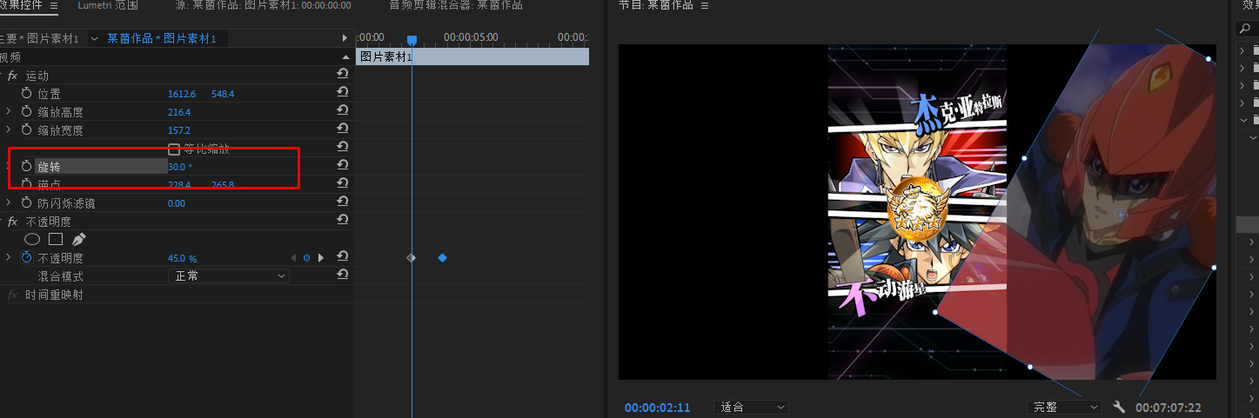Go to next 不透明度 keyframe

coord(321,258)
